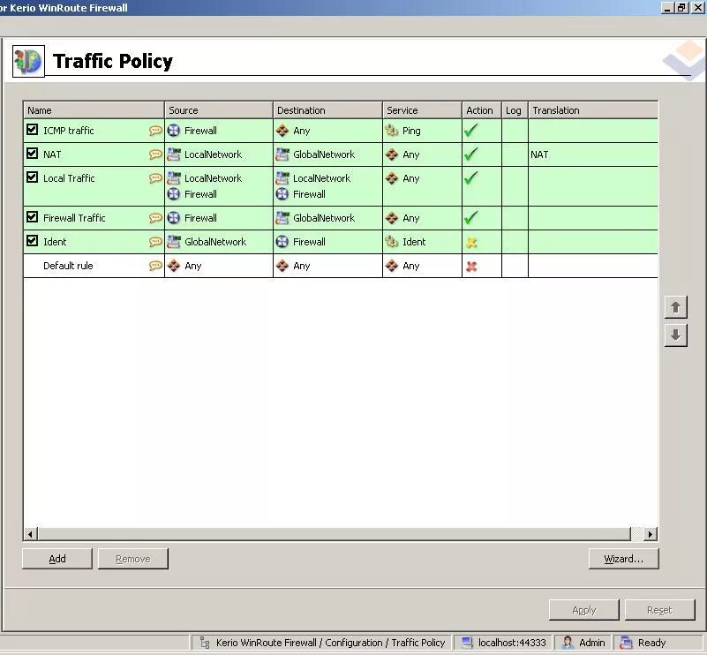
Task: Click green permit checkmark in Local Traffic row
Action: click(x=470, y=178)
